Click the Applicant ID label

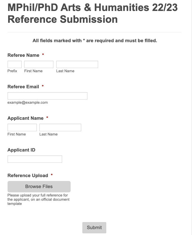click(21, 150)
